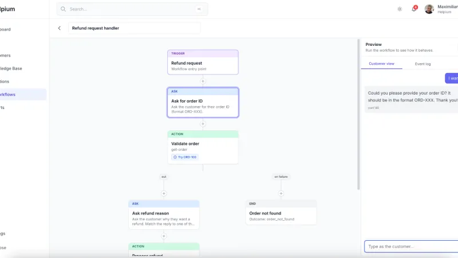Open the notifications bell
Viewport: 458px width, 258px height.
click(414, 9)
